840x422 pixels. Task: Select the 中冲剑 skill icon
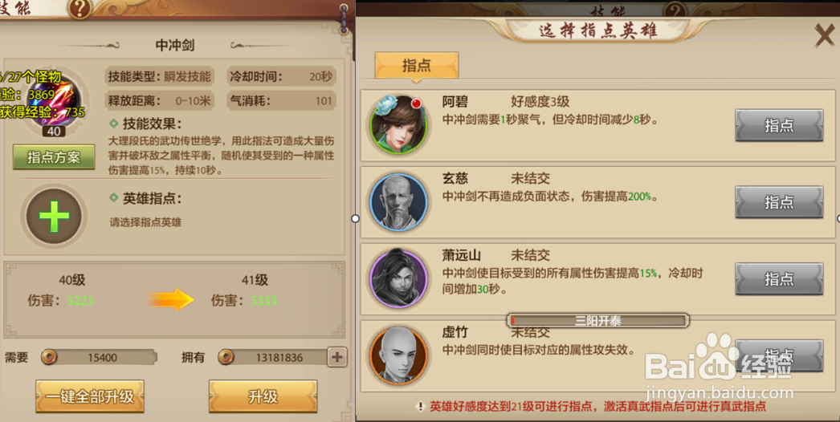tap(53, 102)
